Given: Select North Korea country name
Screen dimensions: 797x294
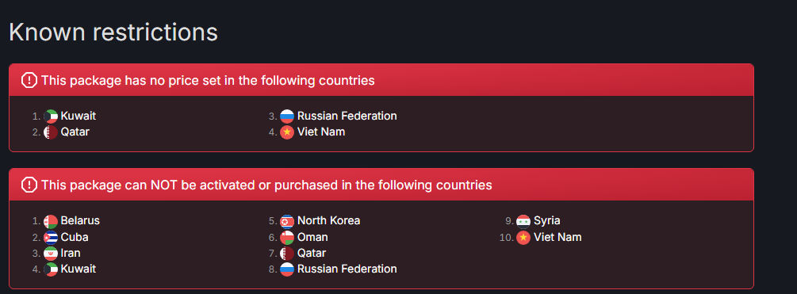Looking at the screenshot, I should [329, 221].
